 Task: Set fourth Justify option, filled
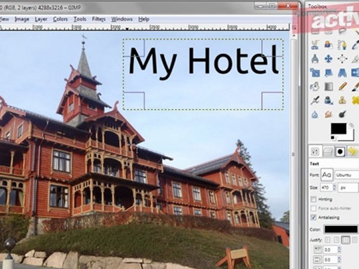355,240
